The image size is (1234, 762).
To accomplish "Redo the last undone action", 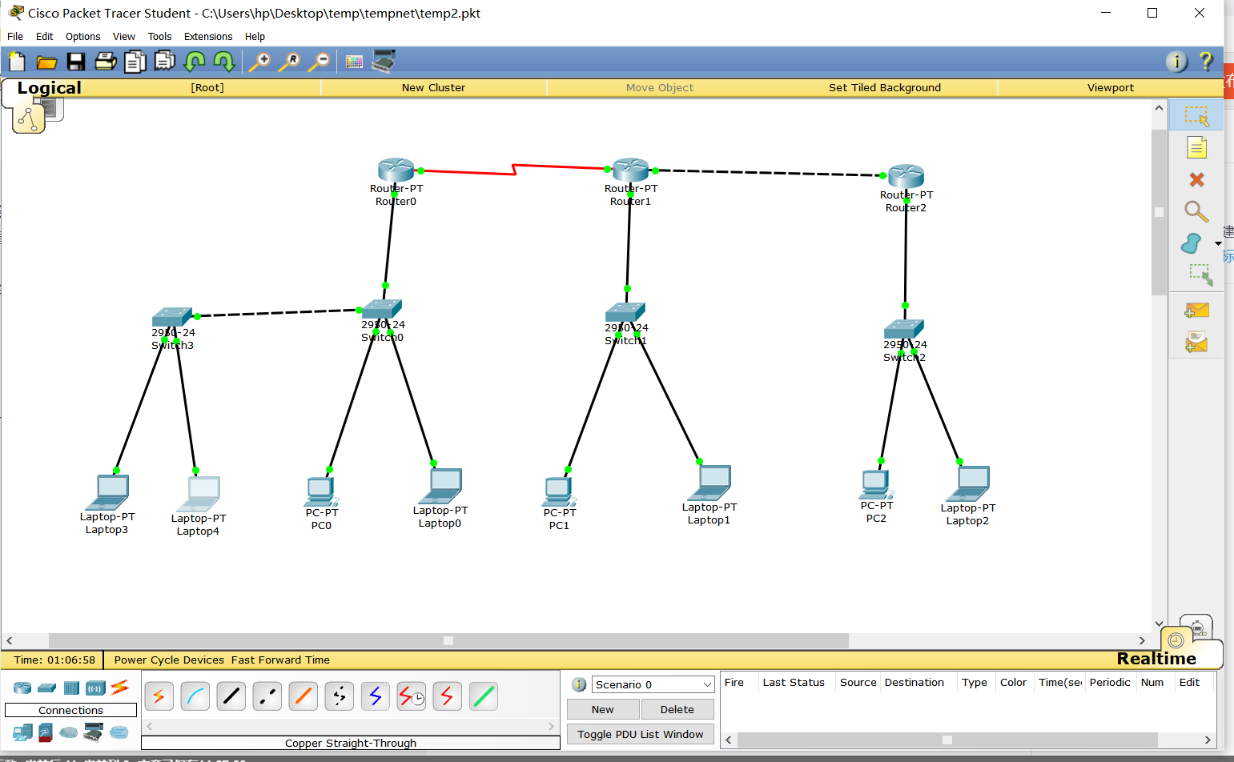I will pos(224,62).
